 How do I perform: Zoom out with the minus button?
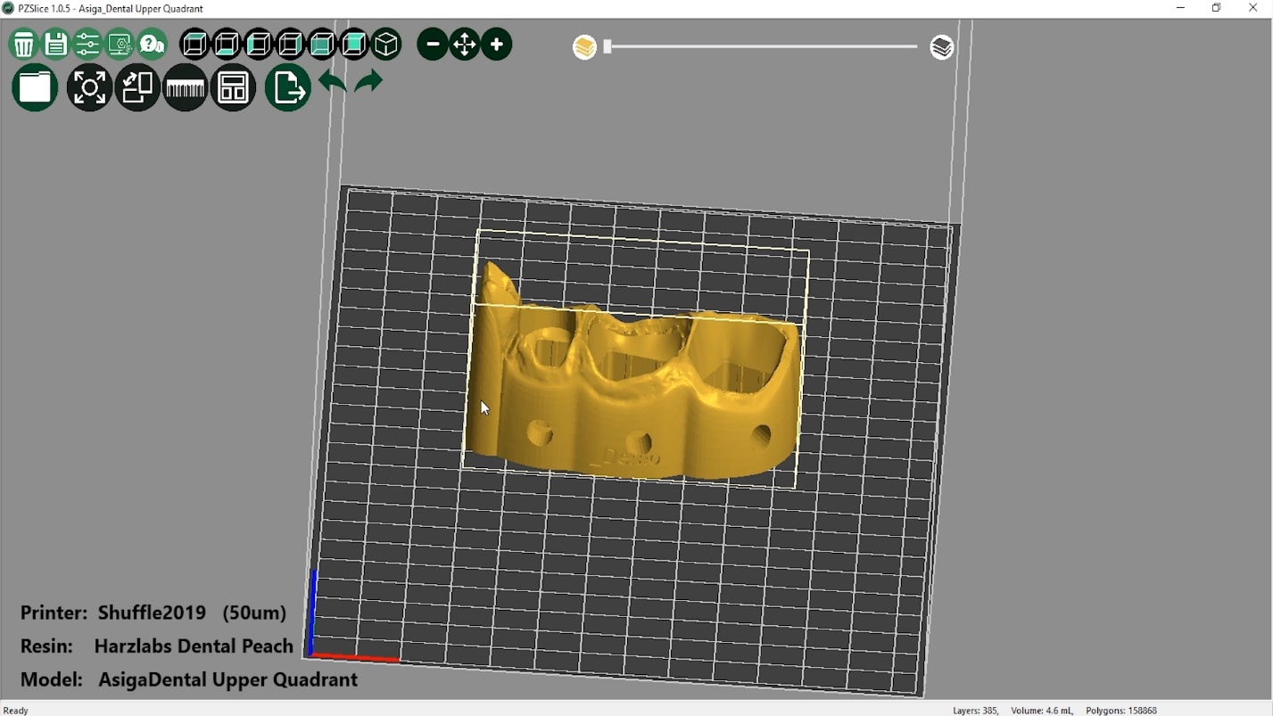433,45
